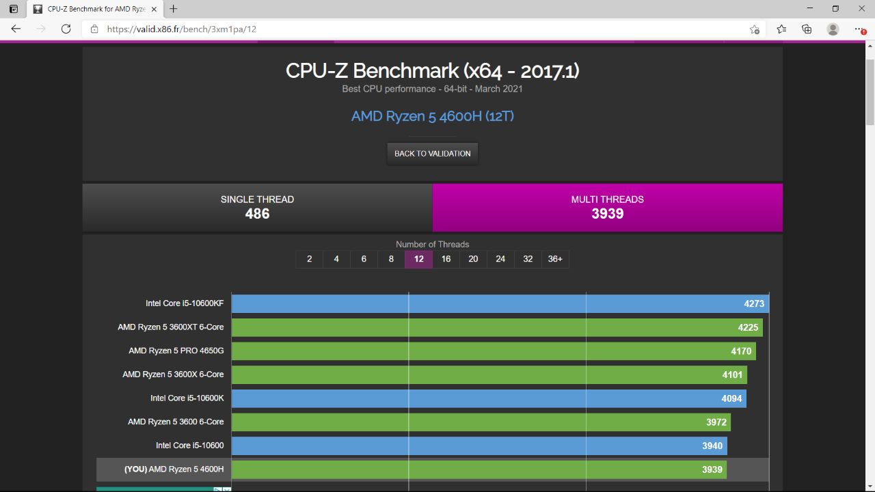Restore down the browser window
The height and width of the screenshot is (492, 875).
(x=835, y=9)
